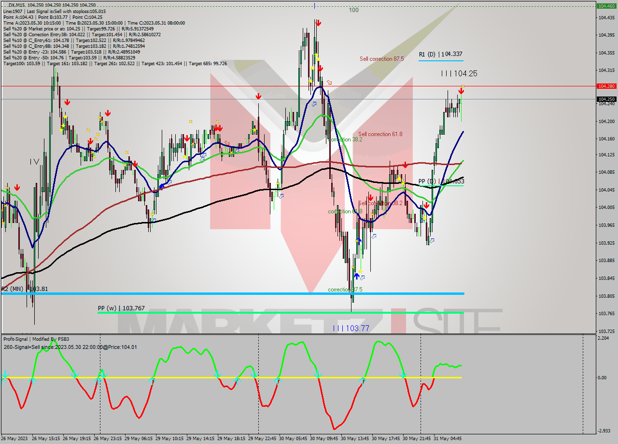
Task: Click the black 104.250 current price tag
Action: (606, 99)
